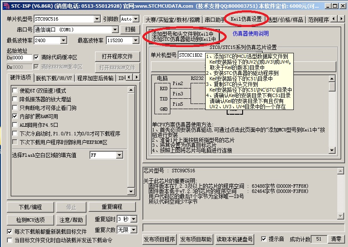
Task: Click 发布项目程序 button
Action: (159, 239)
